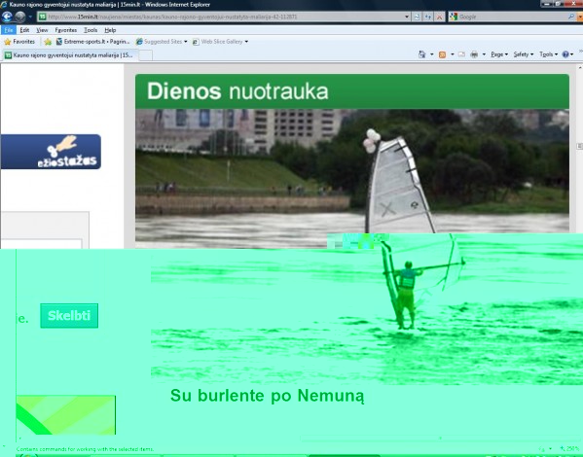Go back with the Back arrow button
This screenshot has width=583, height=457.
pos(7,17)
